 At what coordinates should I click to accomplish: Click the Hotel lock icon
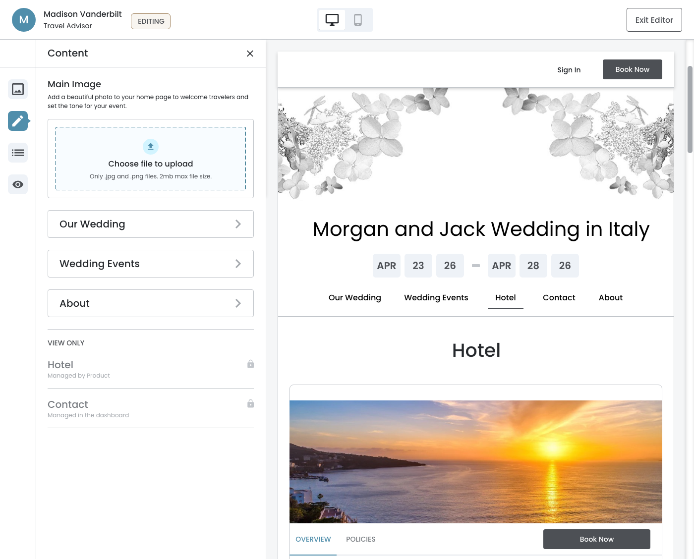tap(250, 364)
